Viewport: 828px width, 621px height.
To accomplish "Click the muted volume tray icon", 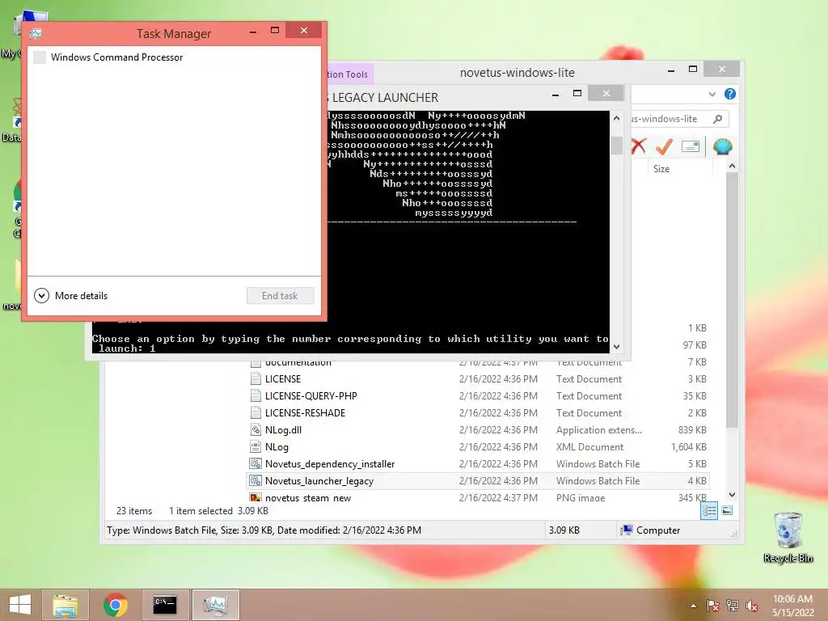I will click(x=751, y=606).
